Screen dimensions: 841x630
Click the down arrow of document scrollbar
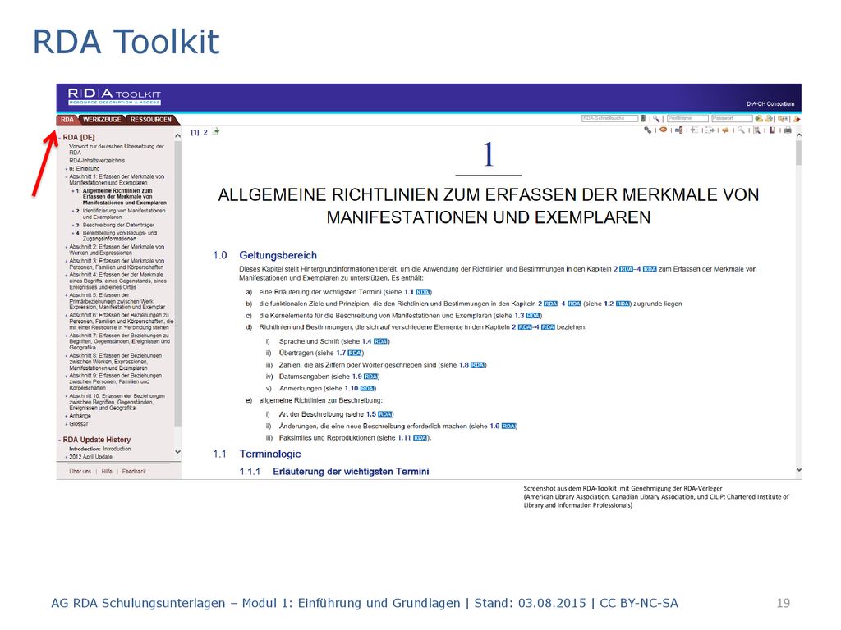coord(798,470)
